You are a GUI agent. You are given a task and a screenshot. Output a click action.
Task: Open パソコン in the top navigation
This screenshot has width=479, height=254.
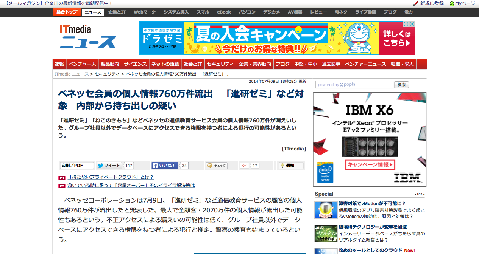coord(247,12)
